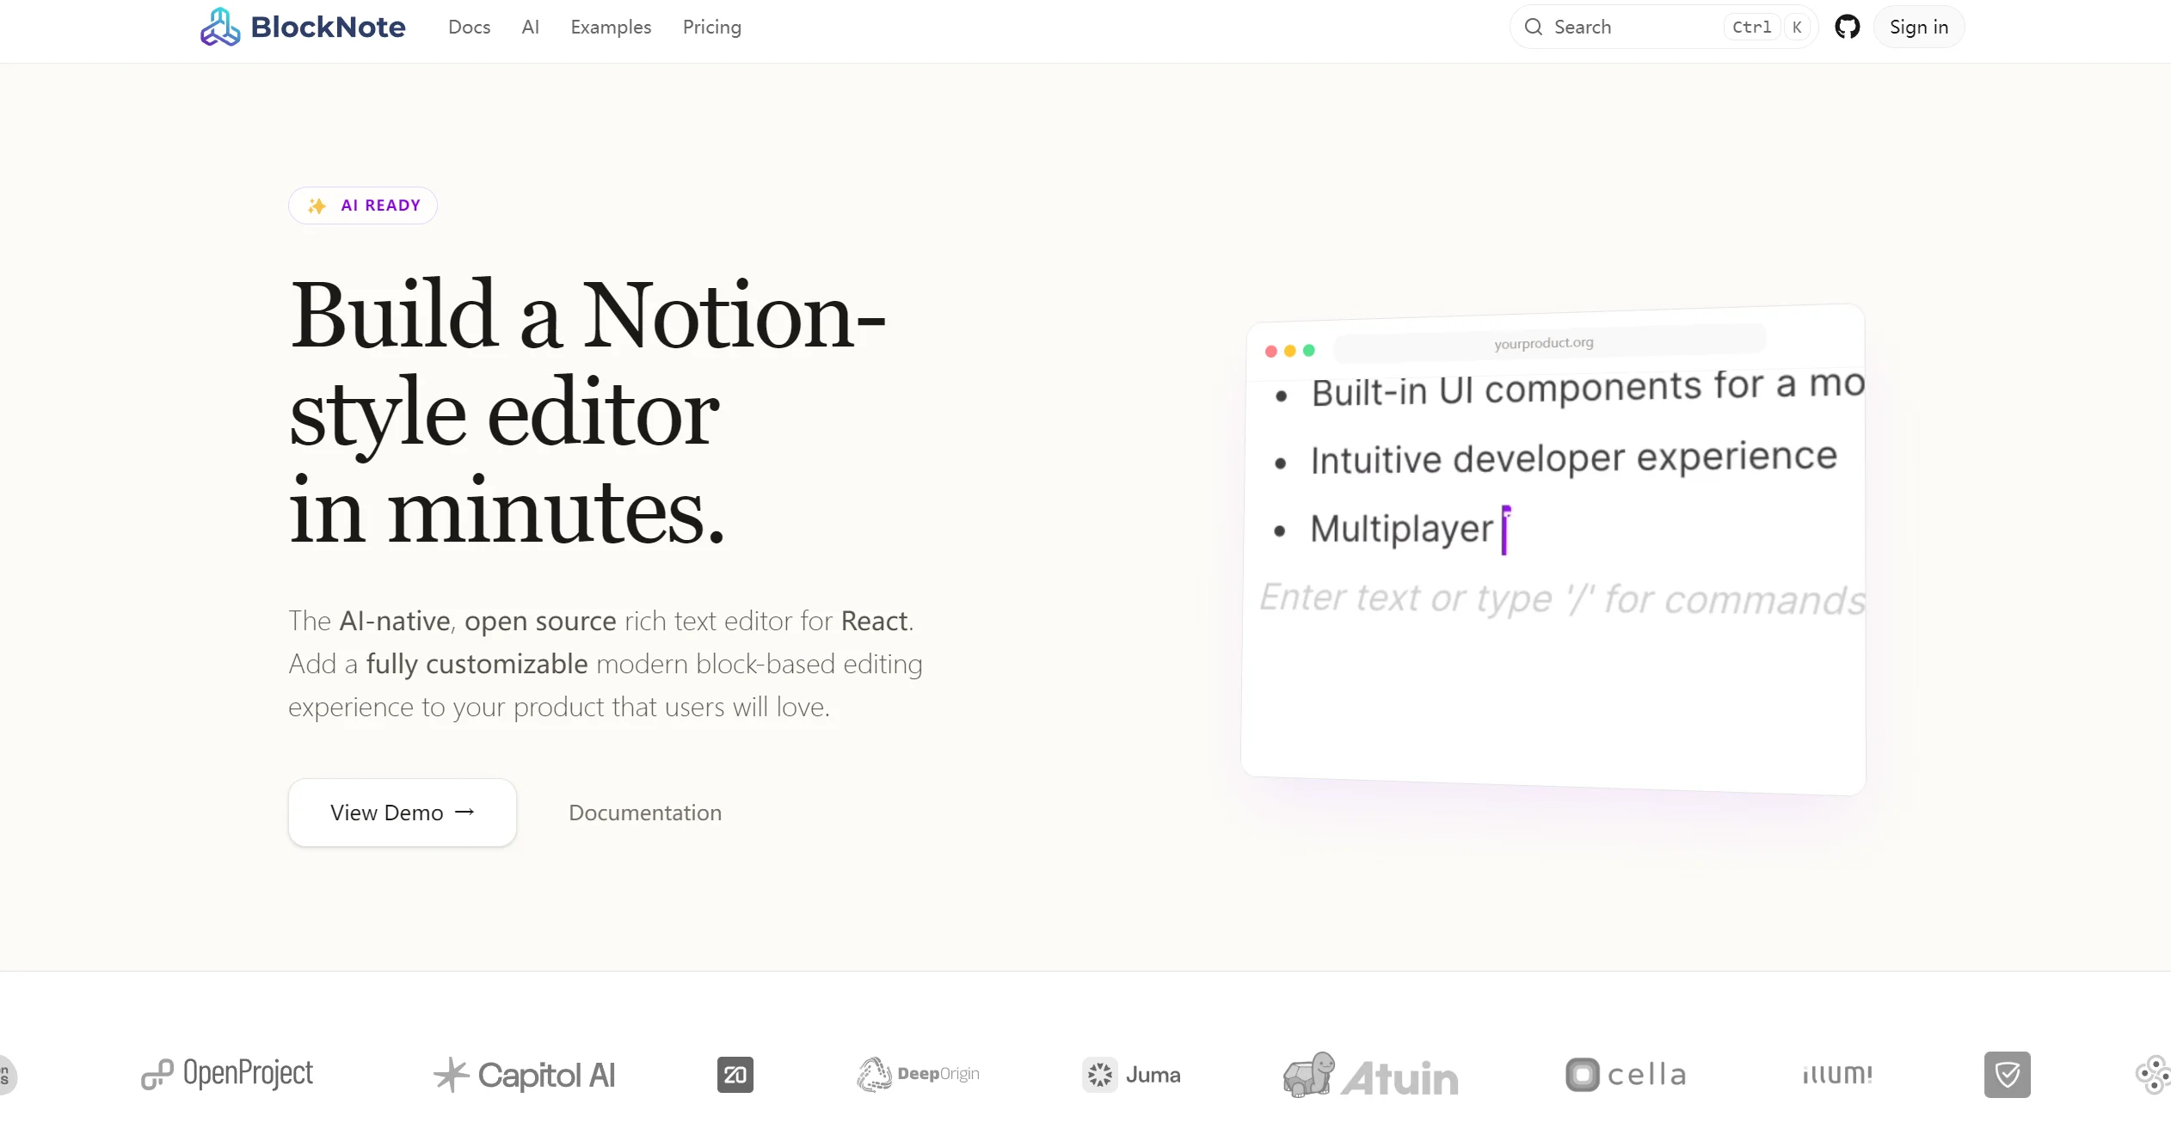Open the Pricing page
The width and height of the screenshot is (2171, 1141).
tap(711, 27)
